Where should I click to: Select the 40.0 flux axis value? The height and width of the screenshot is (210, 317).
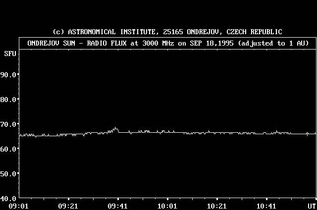(9, 198)
